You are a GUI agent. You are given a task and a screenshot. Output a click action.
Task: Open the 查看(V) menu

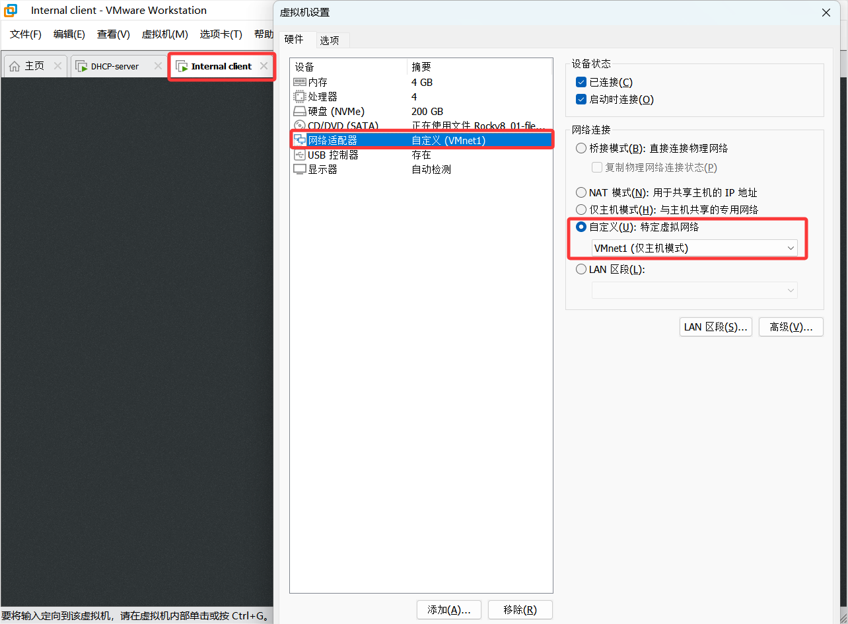point(114,34)
